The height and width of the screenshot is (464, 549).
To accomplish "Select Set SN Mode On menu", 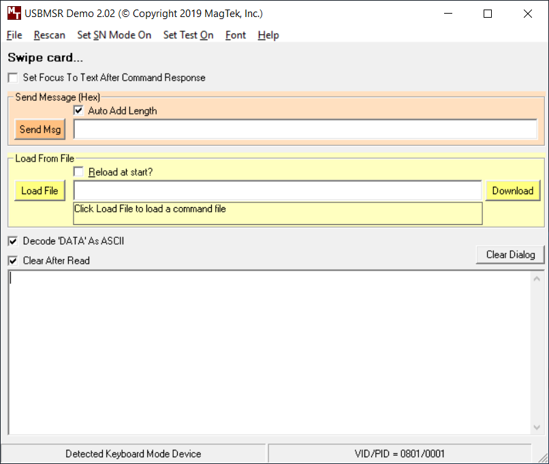I will point(114,35).
